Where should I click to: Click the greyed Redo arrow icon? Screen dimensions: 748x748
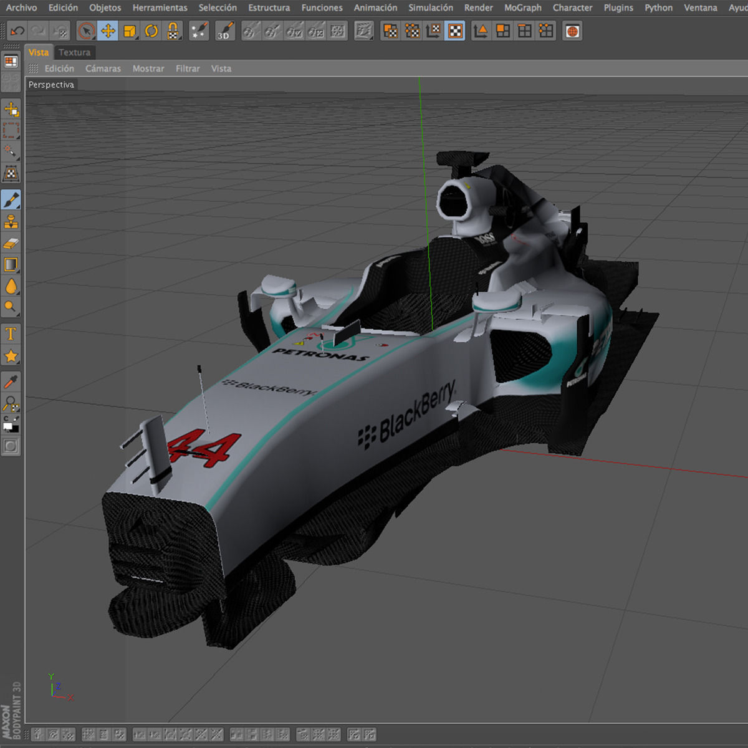[x=39, y=31]
